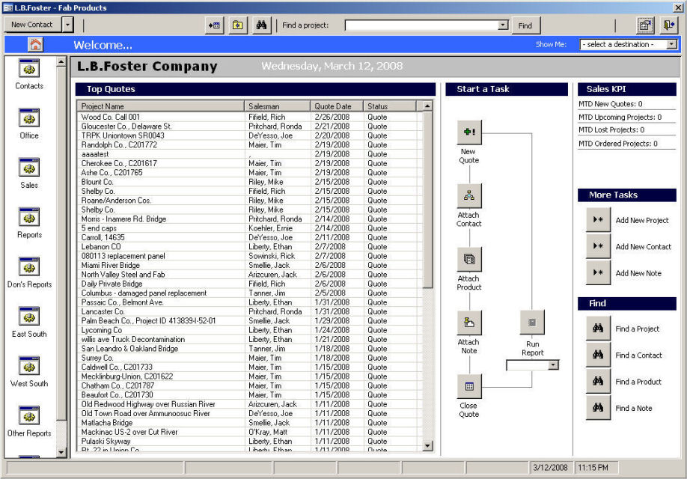Click the Close Quote task icon
This screenshot has width=687, height=479.
coord(469,386)
